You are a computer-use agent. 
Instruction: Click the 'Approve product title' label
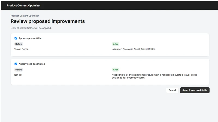coord(30,38)
